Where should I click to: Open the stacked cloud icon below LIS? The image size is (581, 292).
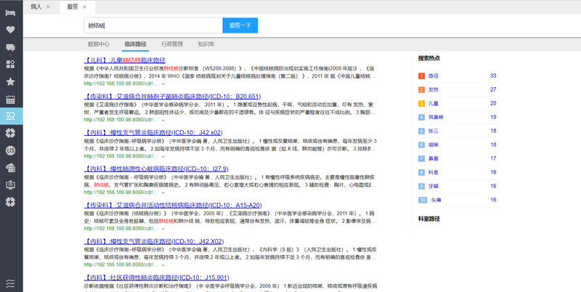pos(10,168)
